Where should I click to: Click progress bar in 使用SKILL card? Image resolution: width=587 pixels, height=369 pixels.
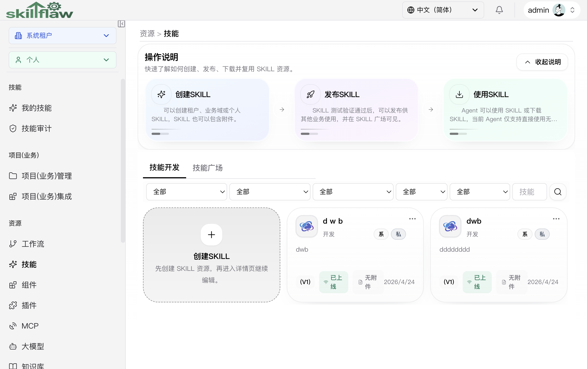pyautogui.click(x=458, y=134)
